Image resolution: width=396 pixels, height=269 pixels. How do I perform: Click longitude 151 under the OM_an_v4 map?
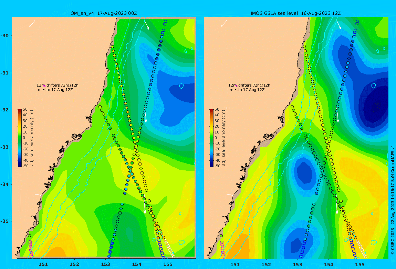pyautogui.click(x=43, y=265)
